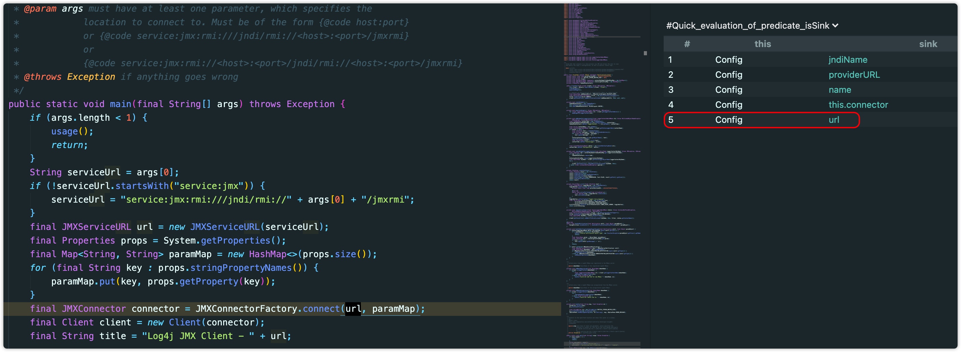Screen dimensions: 961x352
Task: Open the providerURL sink link
Action: point(854,74)
